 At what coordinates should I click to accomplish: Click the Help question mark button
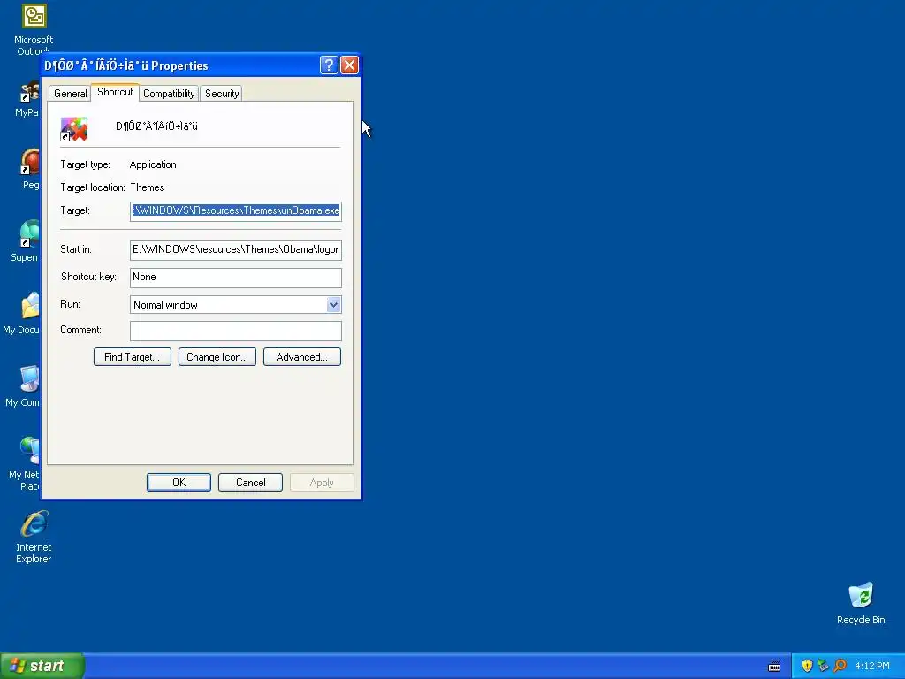(329, 65)
